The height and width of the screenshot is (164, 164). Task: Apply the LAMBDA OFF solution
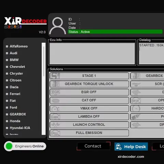[89, 117]
